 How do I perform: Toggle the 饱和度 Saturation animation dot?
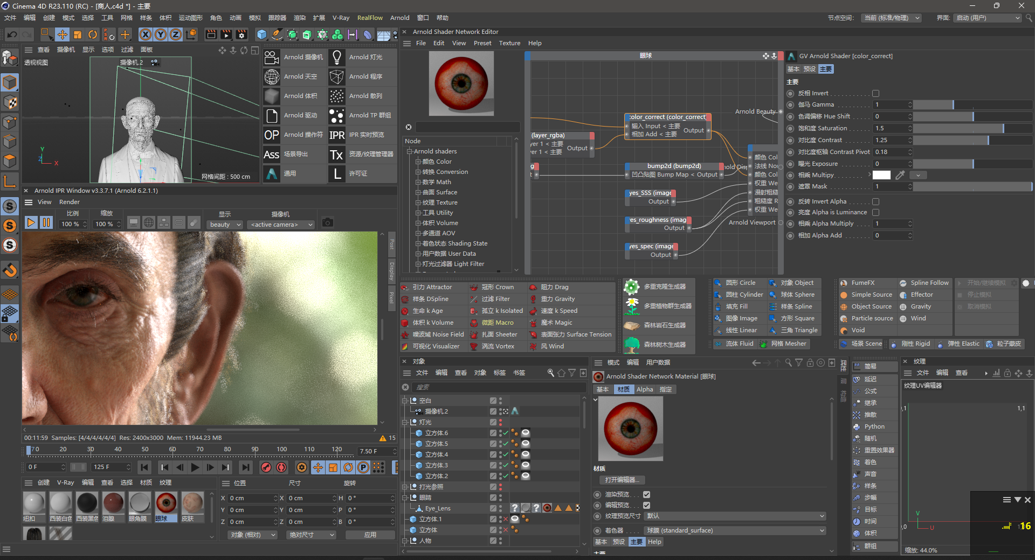tap(790, 129)
